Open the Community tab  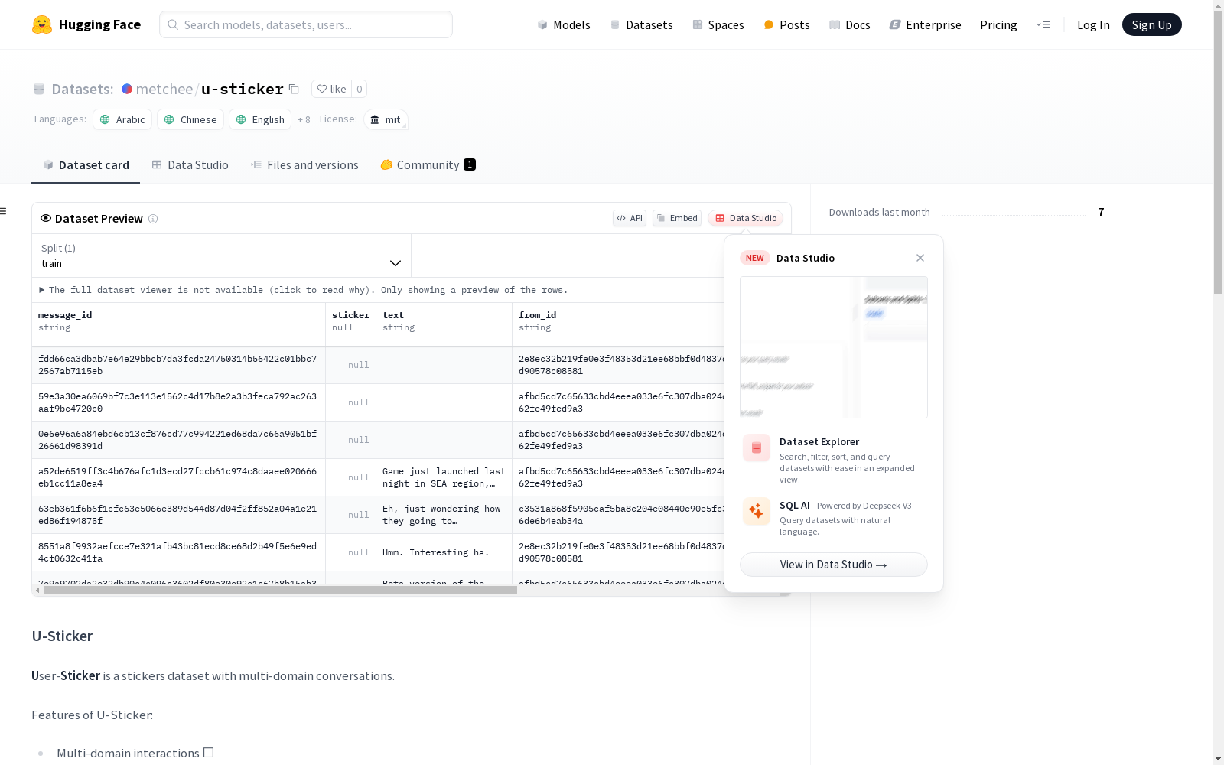(428, 165)
